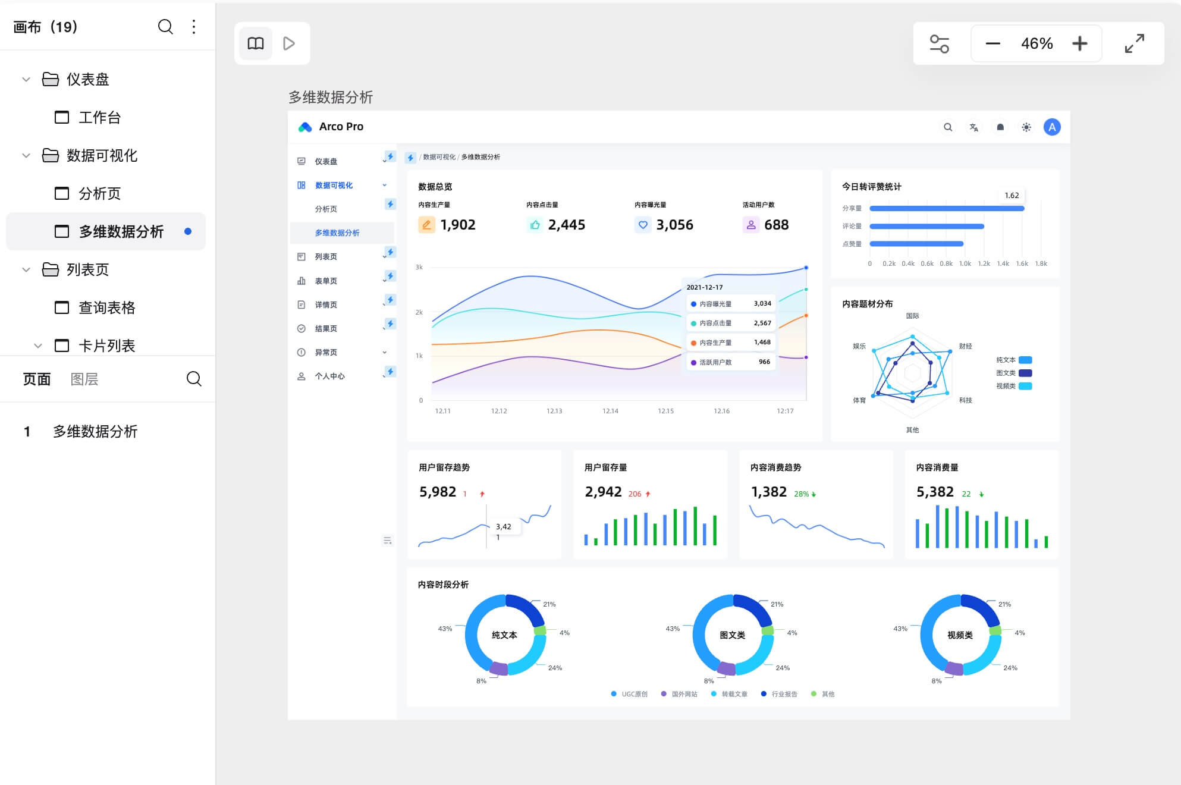Open the notifications bell icon
Viewport: 1181px width, 785px height.
click(x=1000, y=127)
